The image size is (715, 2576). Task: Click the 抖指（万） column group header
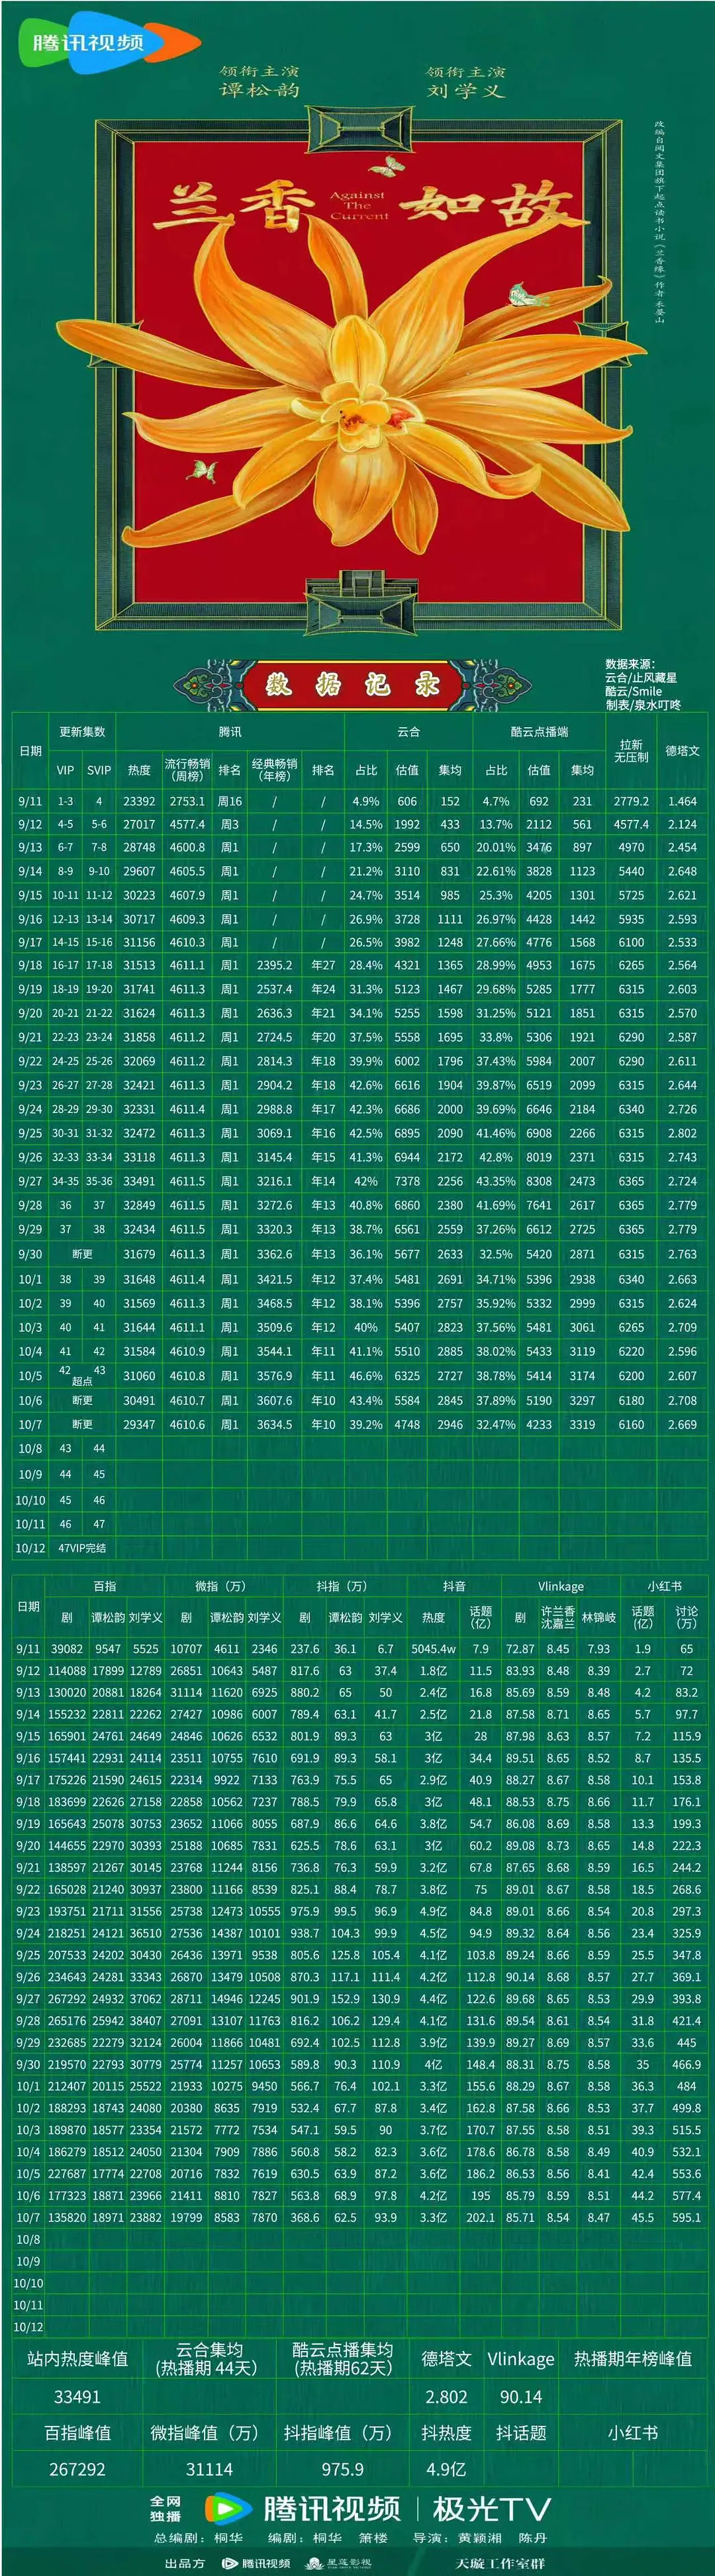(342, 1586)
